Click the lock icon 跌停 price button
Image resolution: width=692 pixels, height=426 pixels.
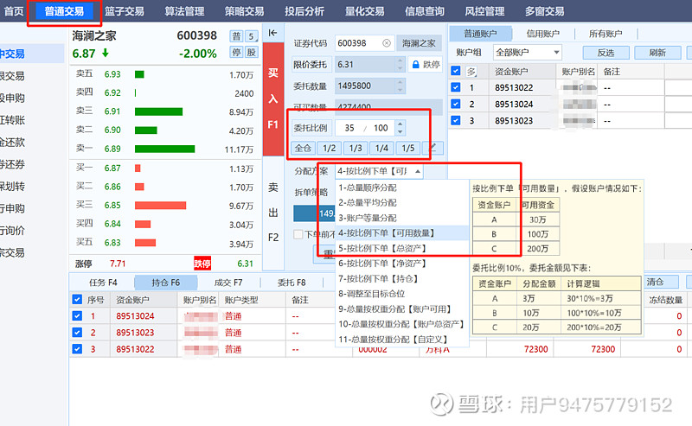click(x=426, y=65)
